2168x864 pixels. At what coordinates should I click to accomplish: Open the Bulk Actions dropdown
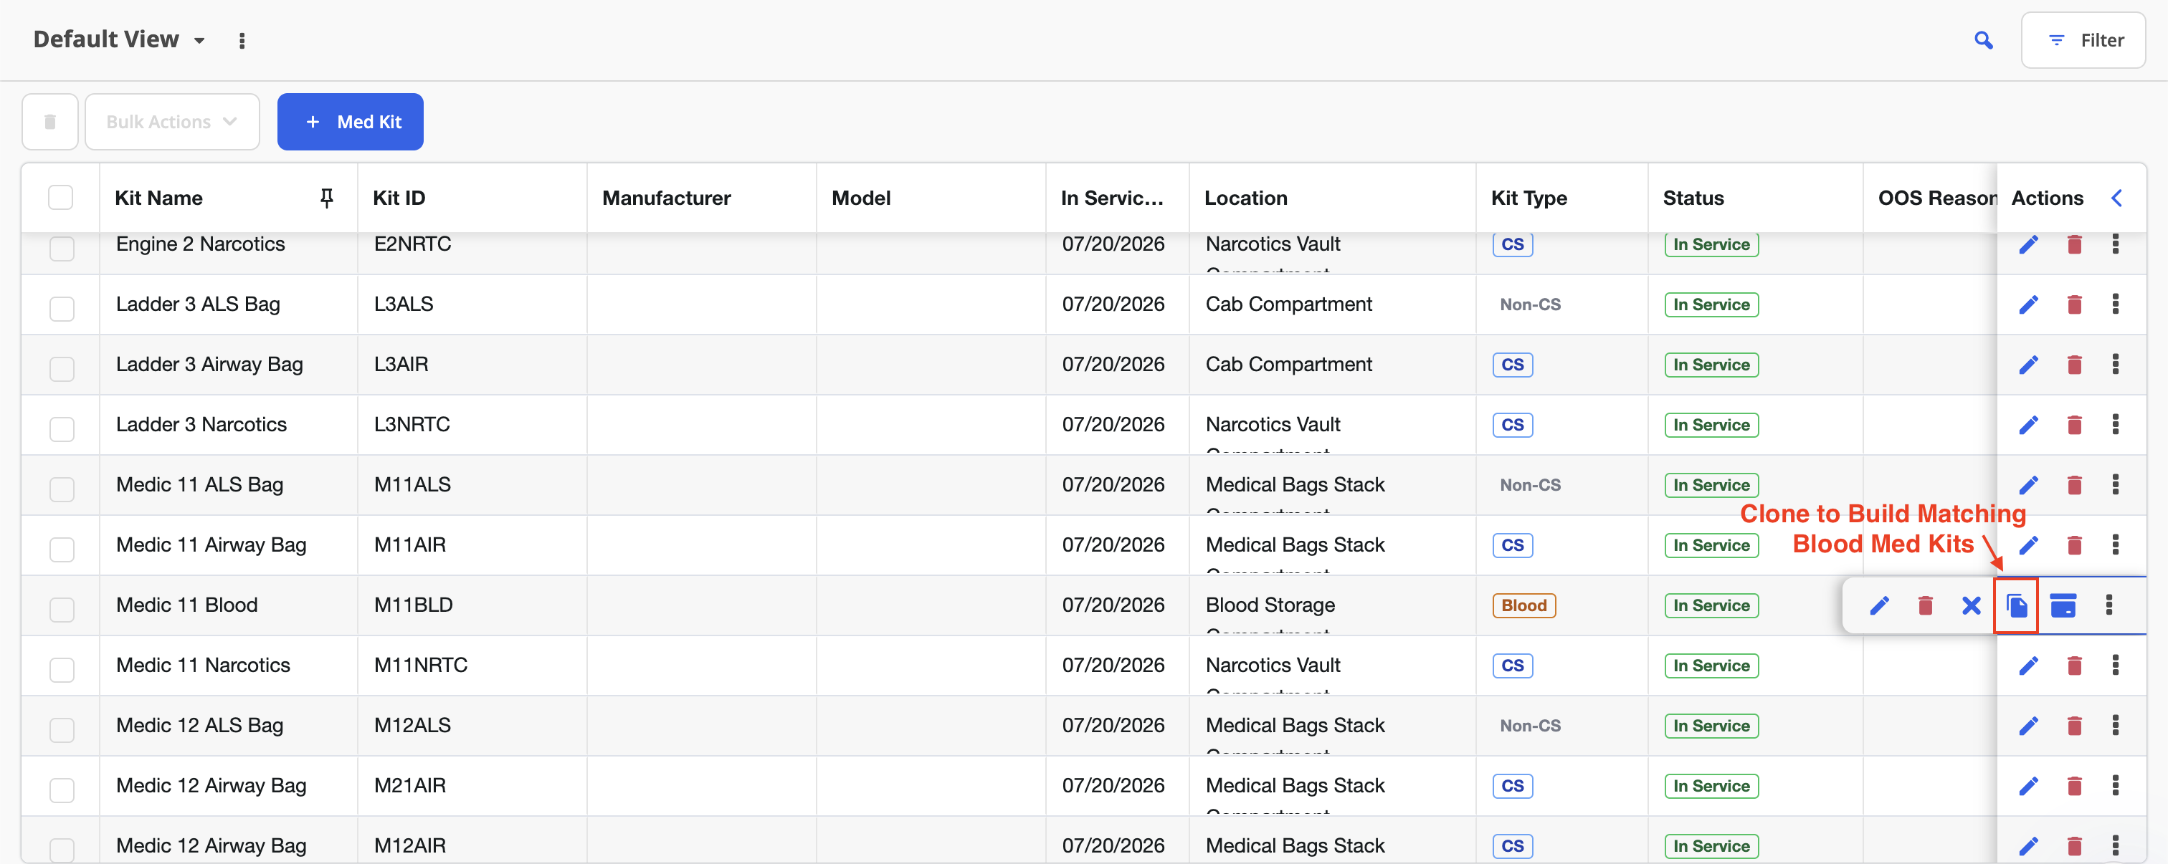[171, 122]
